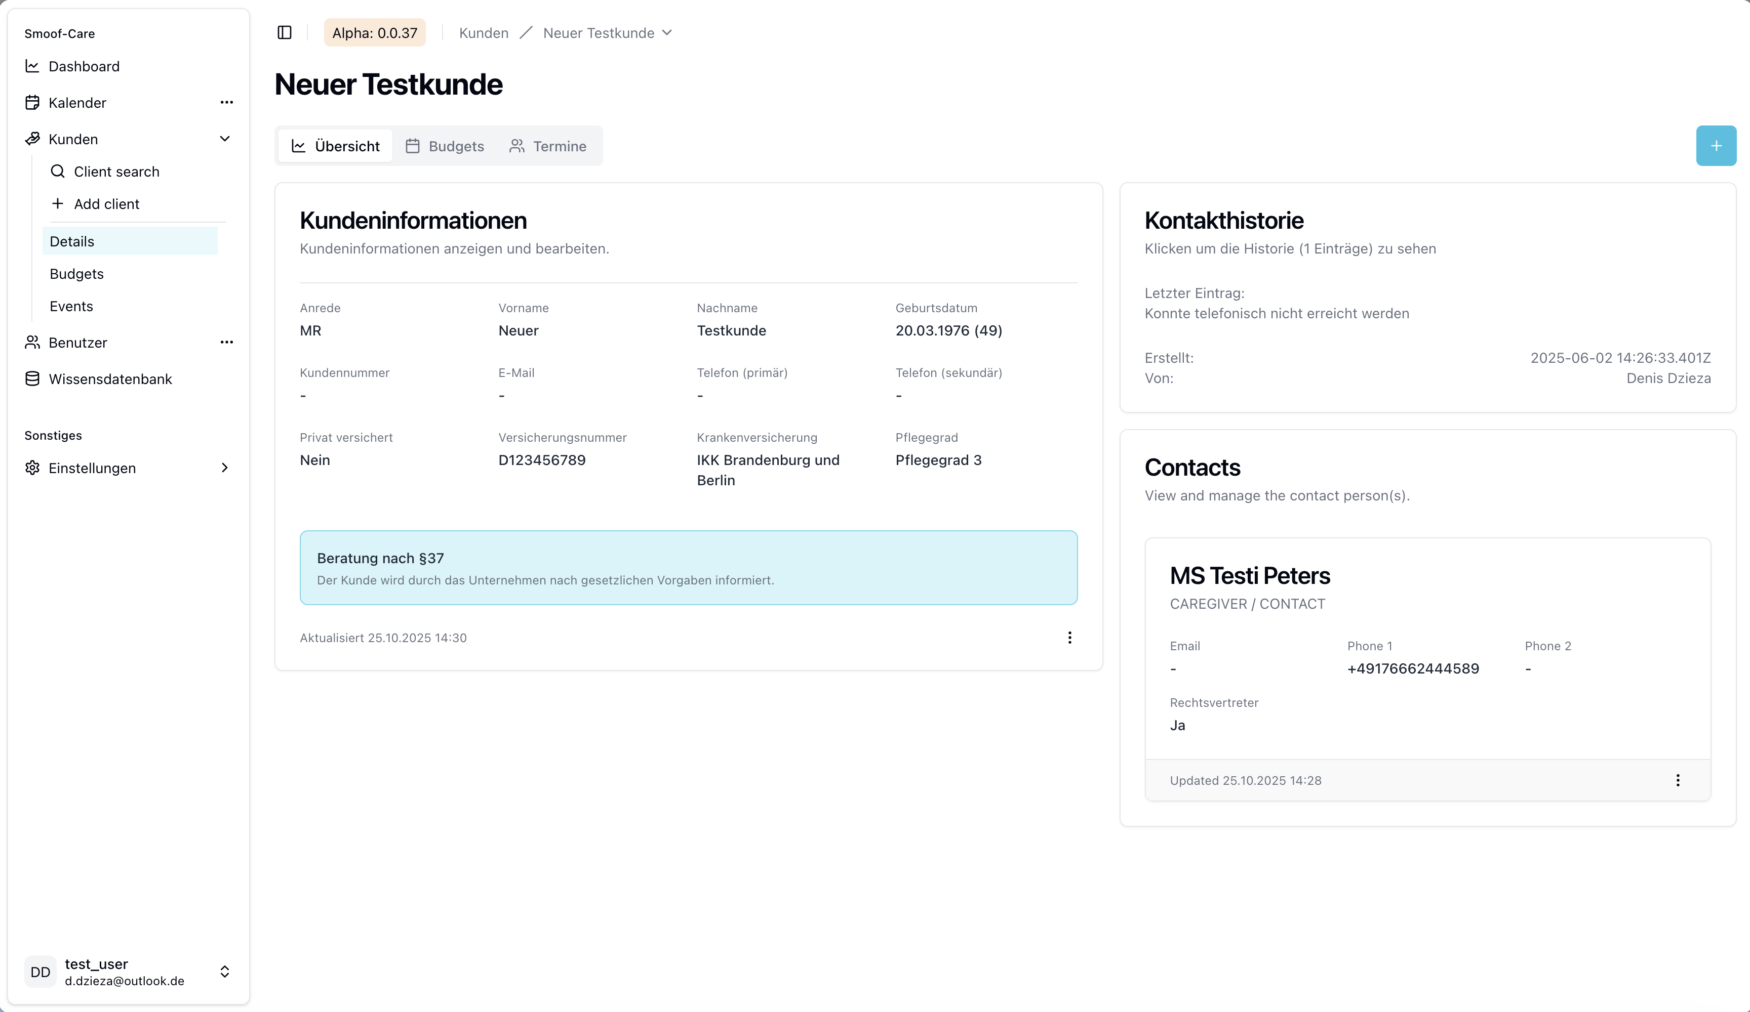Screen dimensions: 1750x1012
Task: Open Kundeninformationen card options menu
Action: point(1069,637)
